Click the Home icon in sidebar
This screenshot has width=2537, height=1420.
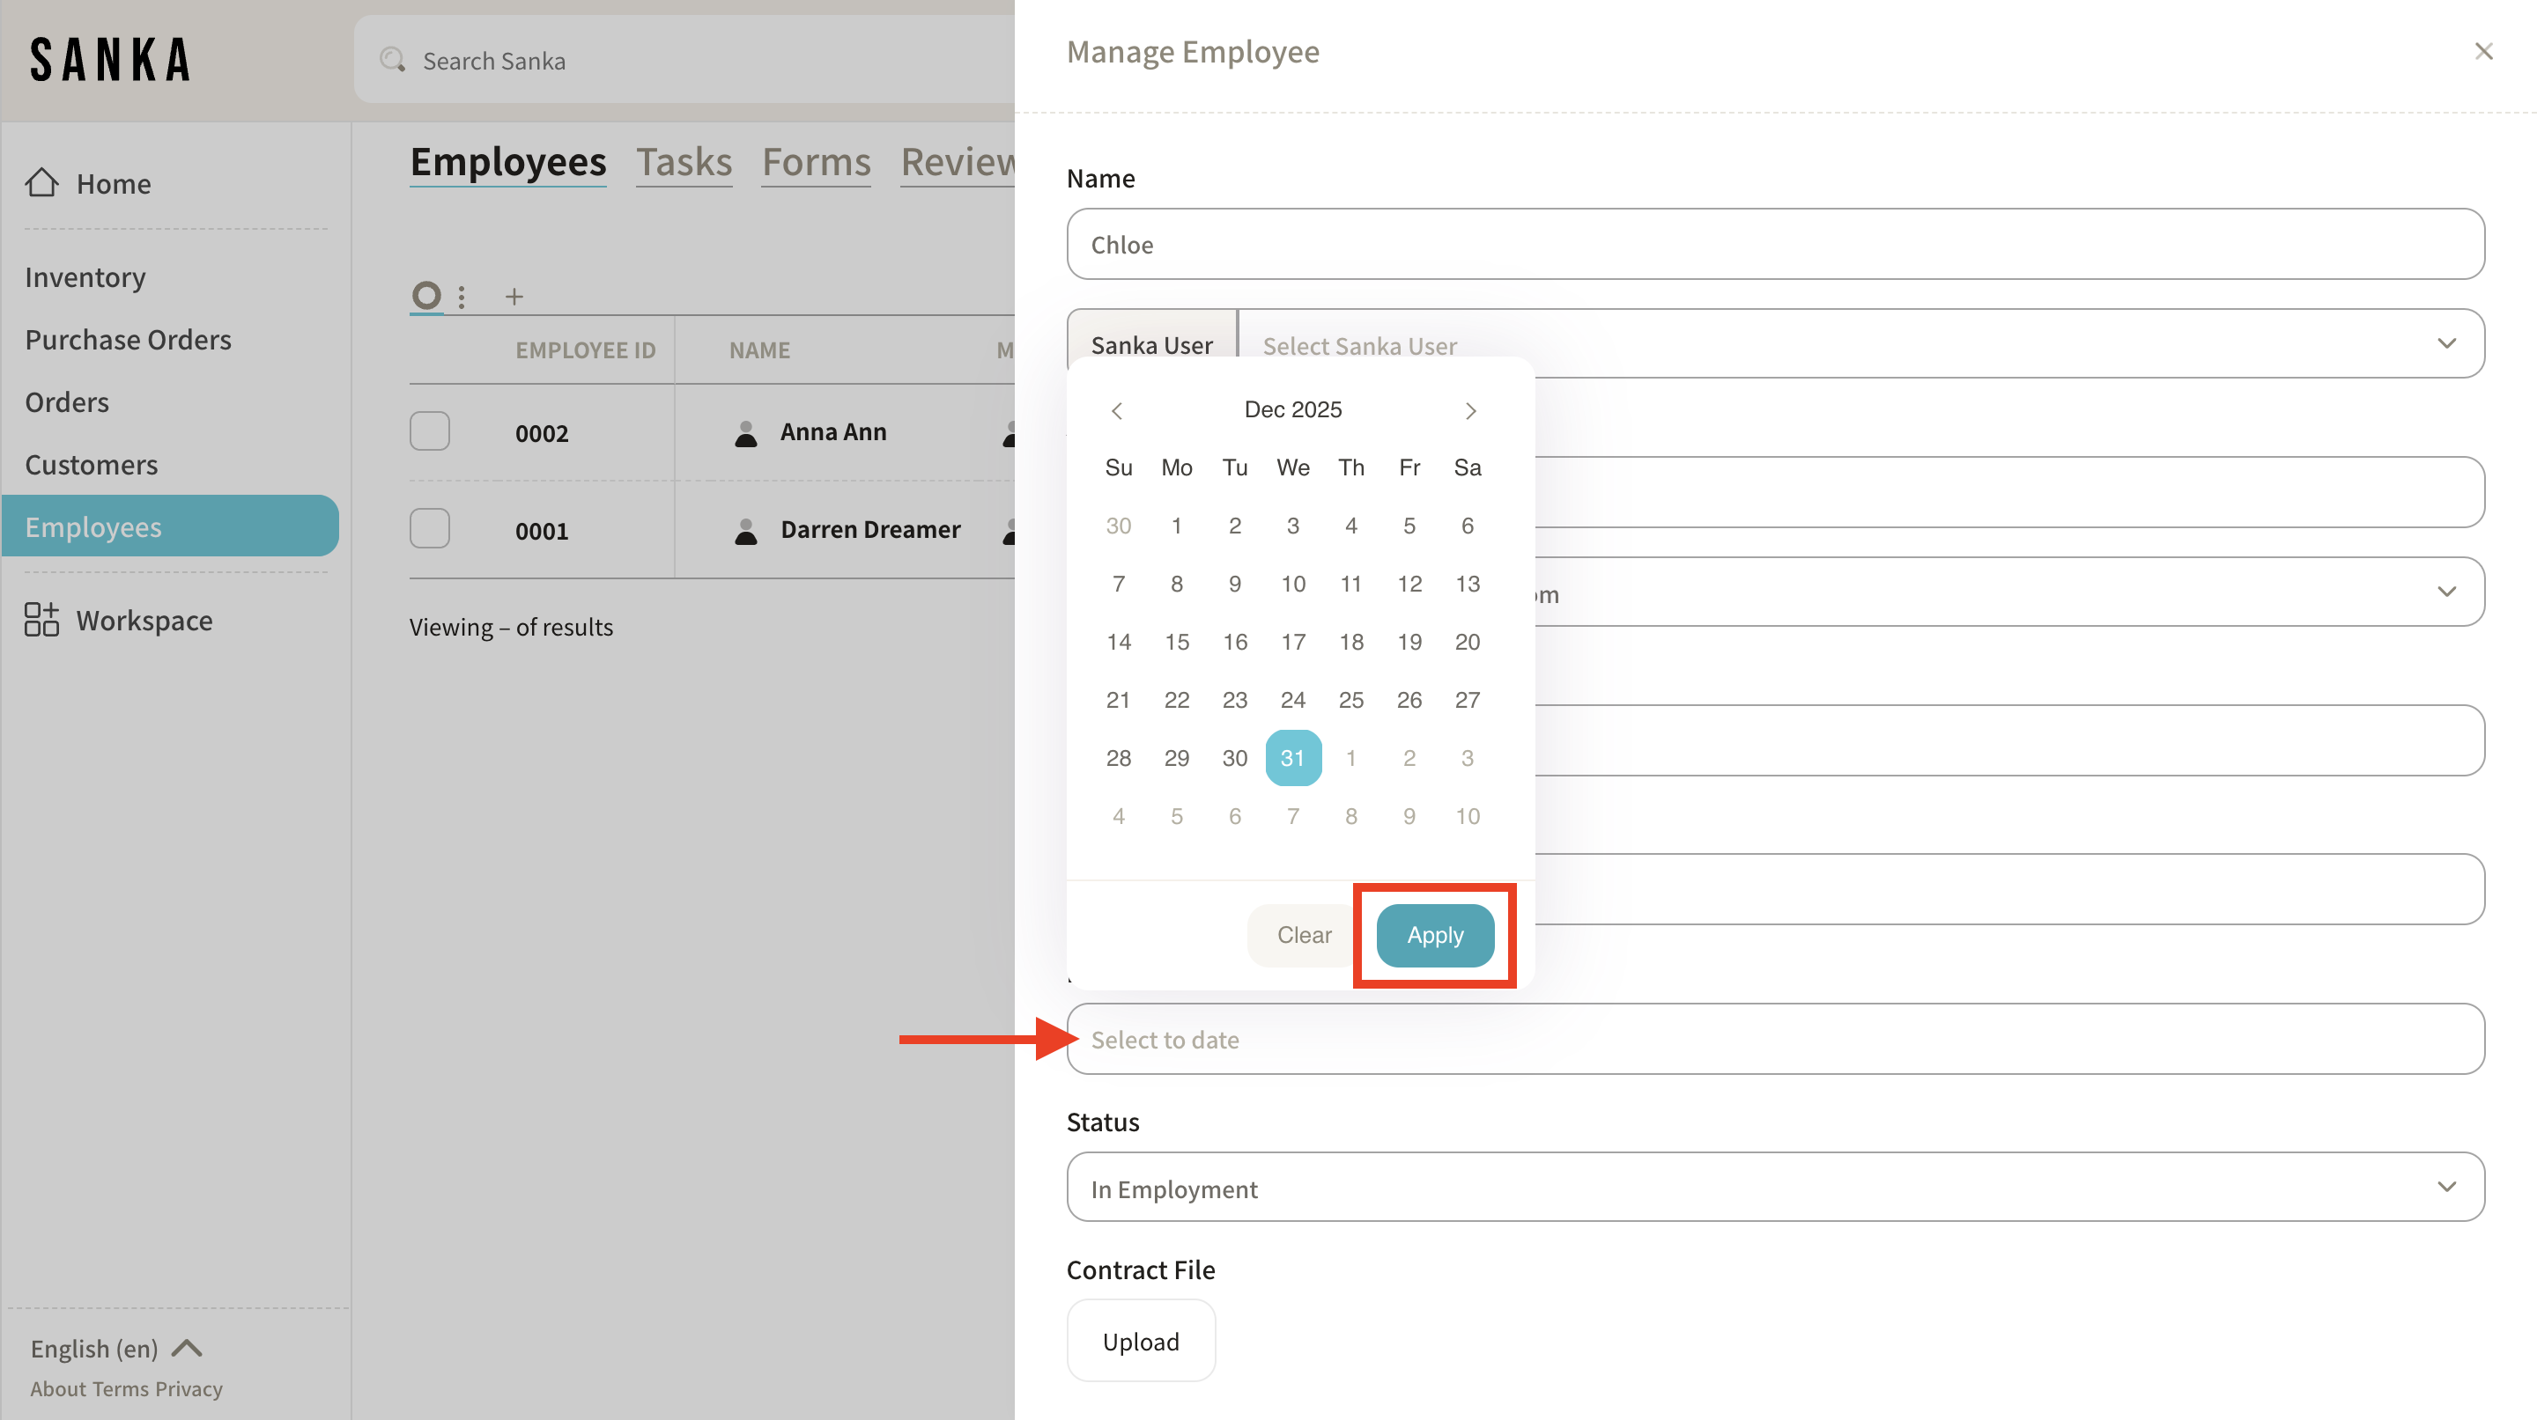coord(41,183)
